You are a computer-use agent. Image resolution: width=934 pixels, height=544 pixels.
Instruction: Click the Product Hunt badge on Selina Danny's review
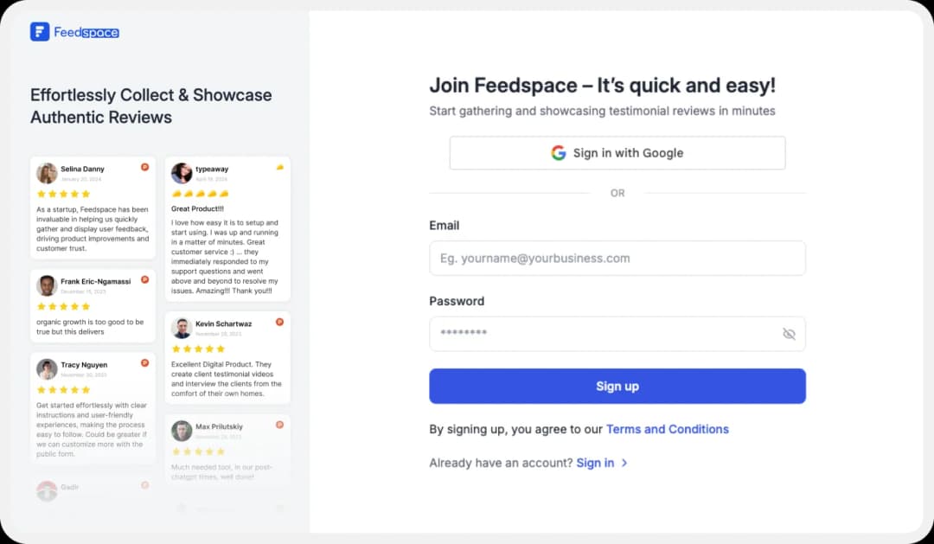point(144,168)
